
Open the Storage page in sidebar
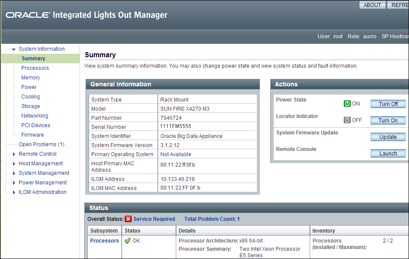click(x=30, y=106)
